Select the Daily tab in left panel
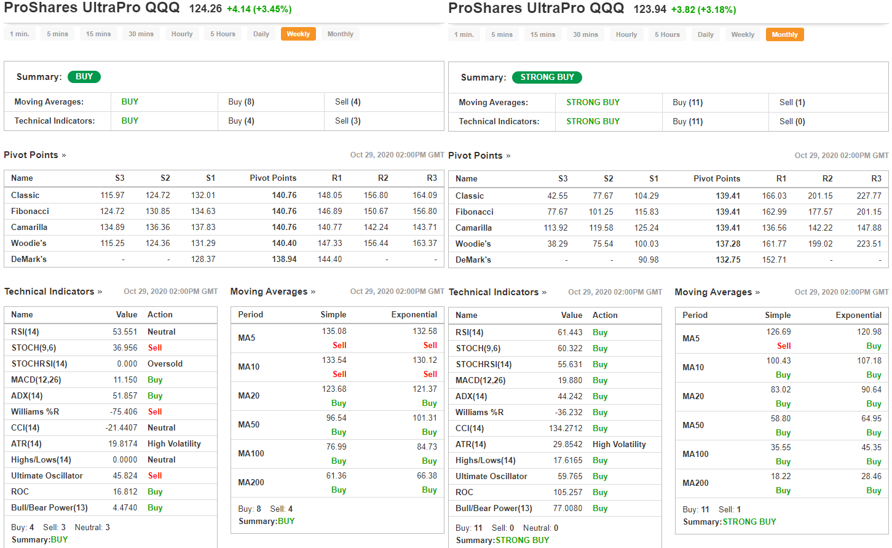This screenshot has width=892, height=548. click(x=261, y=34)
